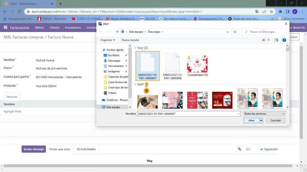Open the file dialog help icon

(x=284, y=40)
